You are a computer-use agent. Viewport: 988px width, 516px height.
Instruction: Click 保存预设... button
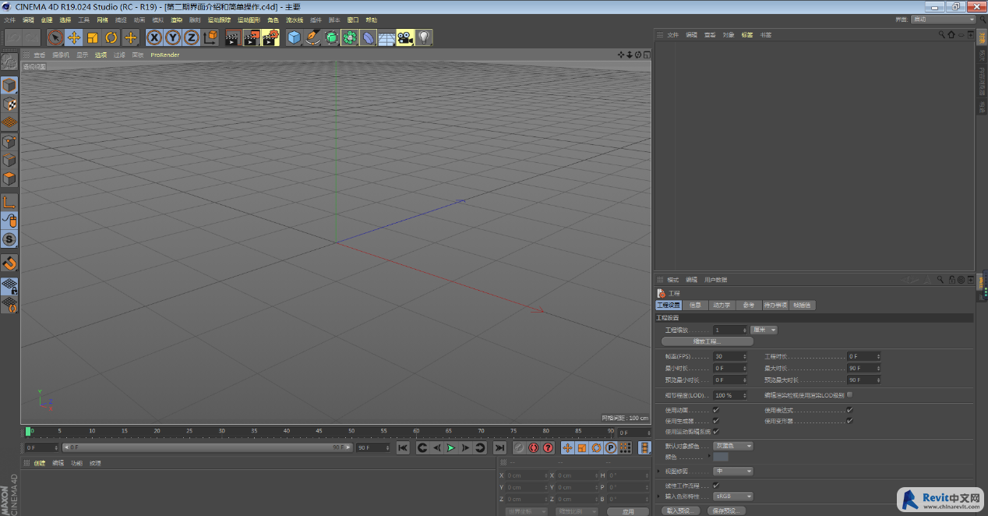point(726,511)
